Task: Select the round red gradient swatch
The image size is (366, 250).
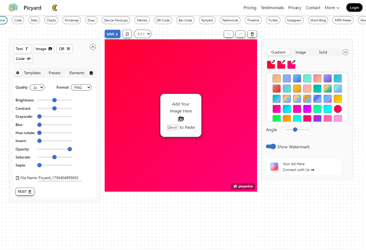Action: pos(338,109)
